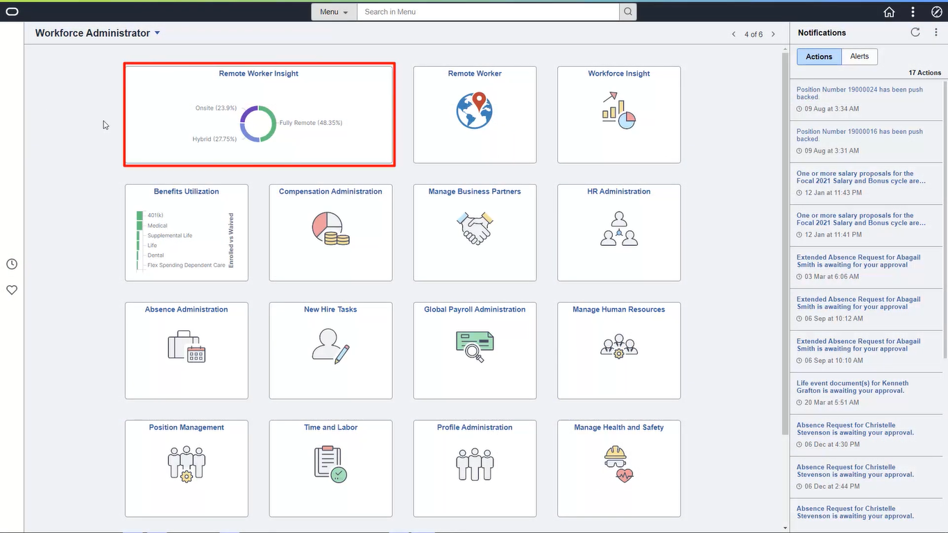Open the Time and Labor tile

[x=330, y=468]
